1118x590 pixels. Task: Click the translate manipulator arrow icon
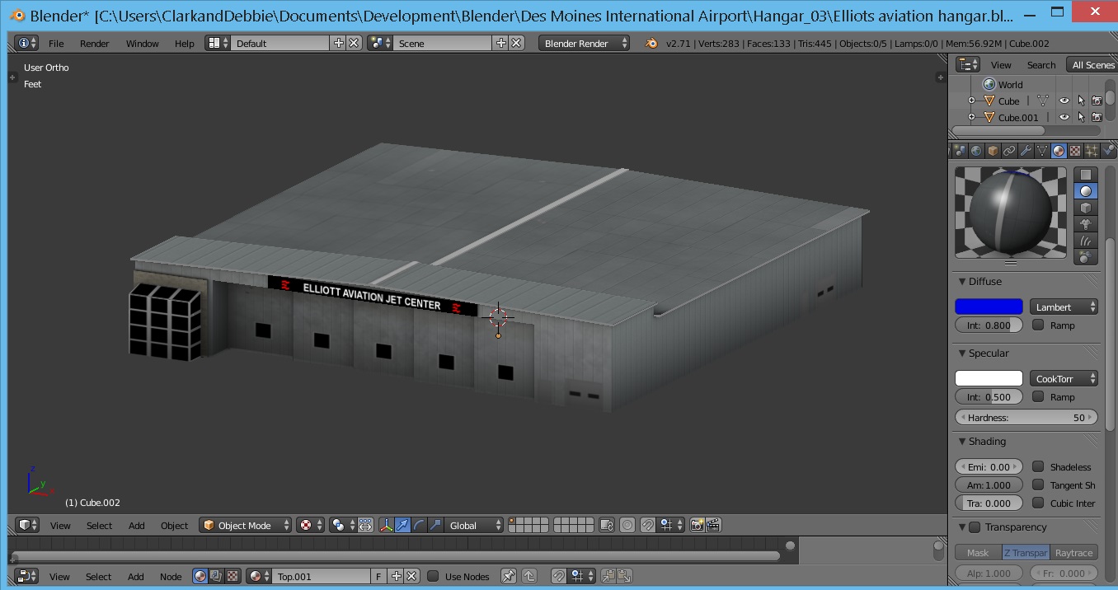[402, 525]
